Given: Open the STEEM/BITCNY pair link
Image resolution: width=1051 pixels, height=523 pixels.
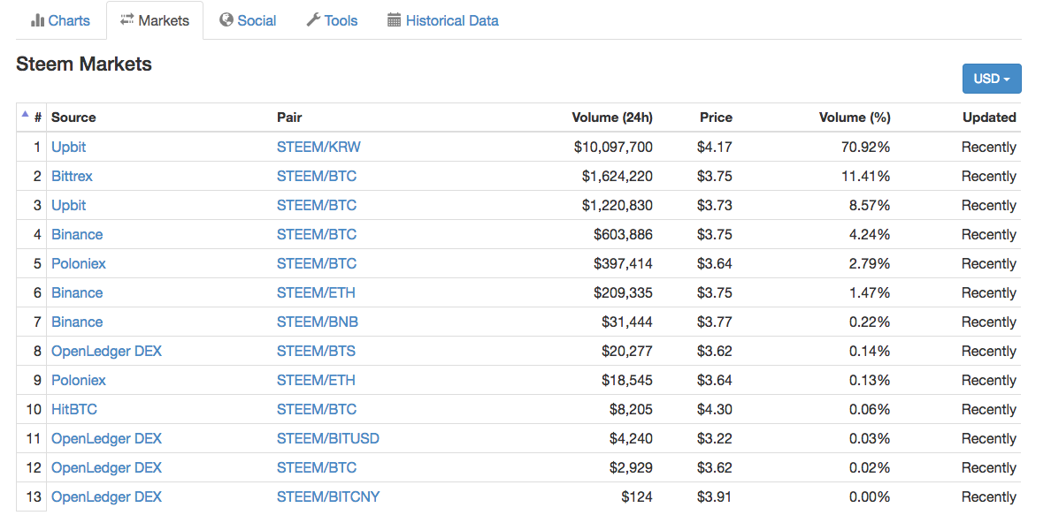Looking at the screenshot, I should tap(328, 496).
